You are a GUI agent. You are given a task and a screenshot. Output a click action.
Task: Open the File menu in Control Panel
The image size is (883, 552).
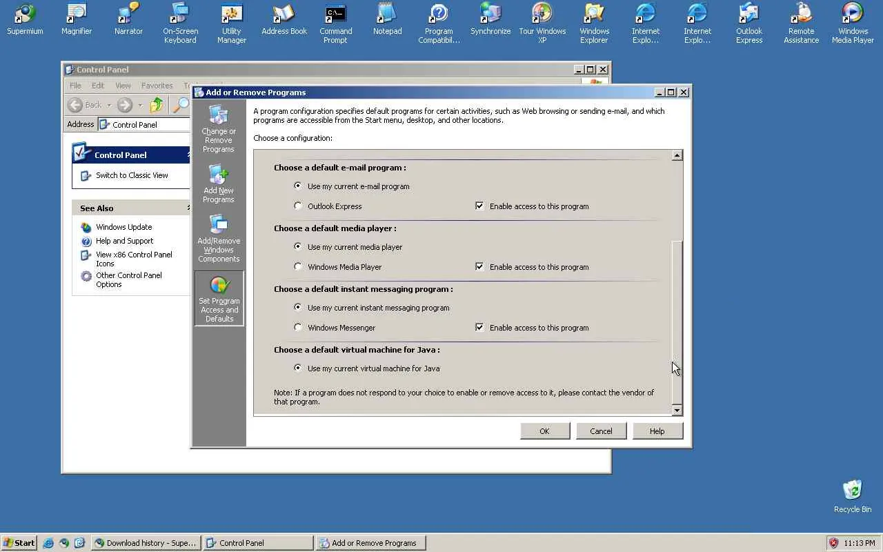pyautogui.click(x=75, y=86)
